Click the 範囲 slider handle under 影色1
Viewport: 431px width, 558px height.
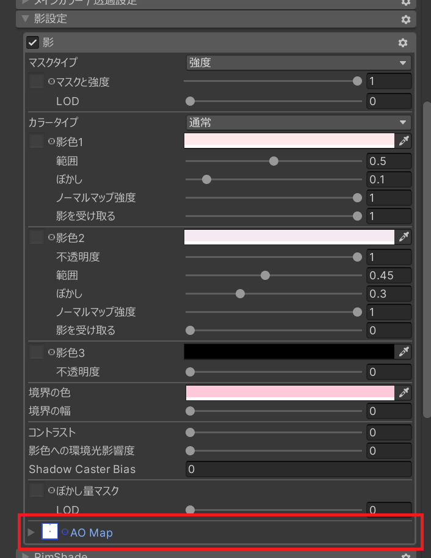point(273,161)
